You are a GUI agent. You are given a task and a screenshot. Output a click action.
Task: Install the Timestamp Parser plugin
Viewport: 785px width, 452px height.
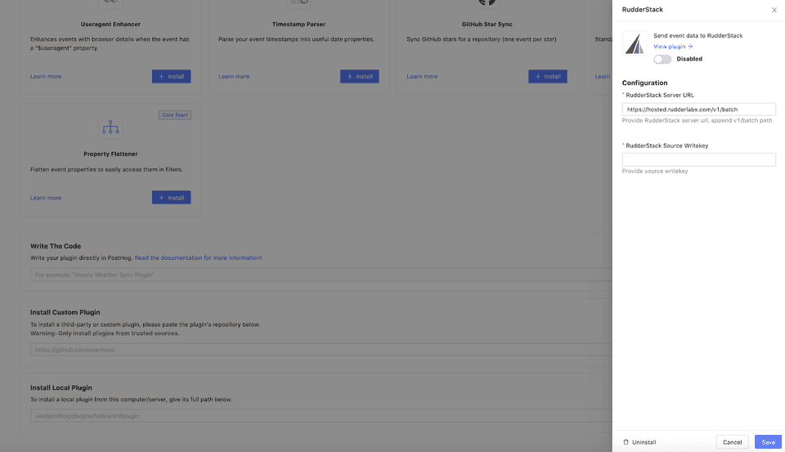pyautogui.click(x=359, y=76)
